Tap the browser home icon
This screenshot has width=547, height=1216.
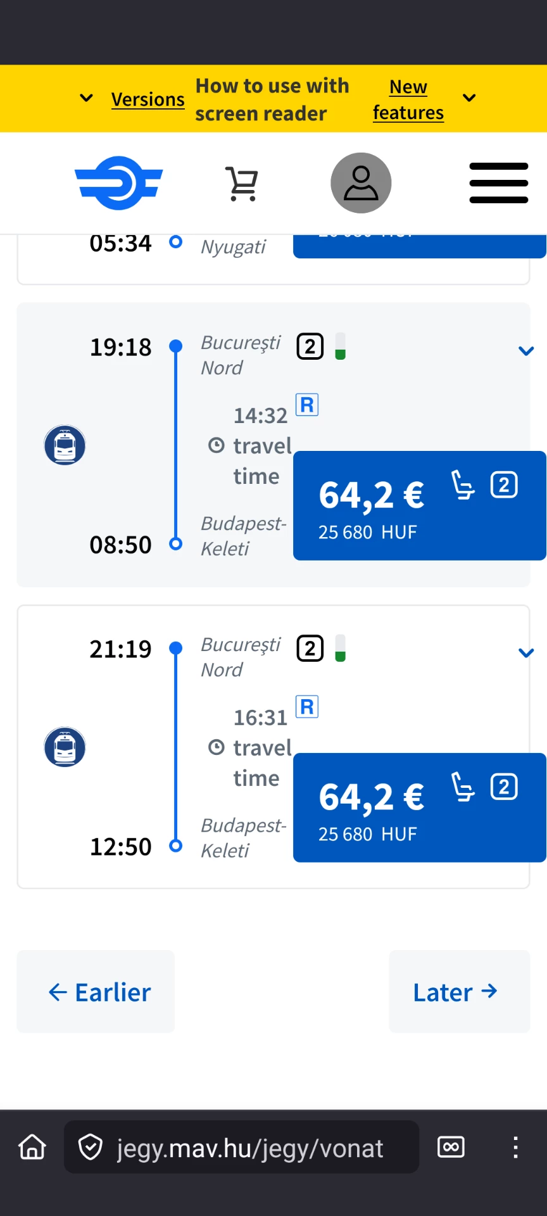[32, 1147]
